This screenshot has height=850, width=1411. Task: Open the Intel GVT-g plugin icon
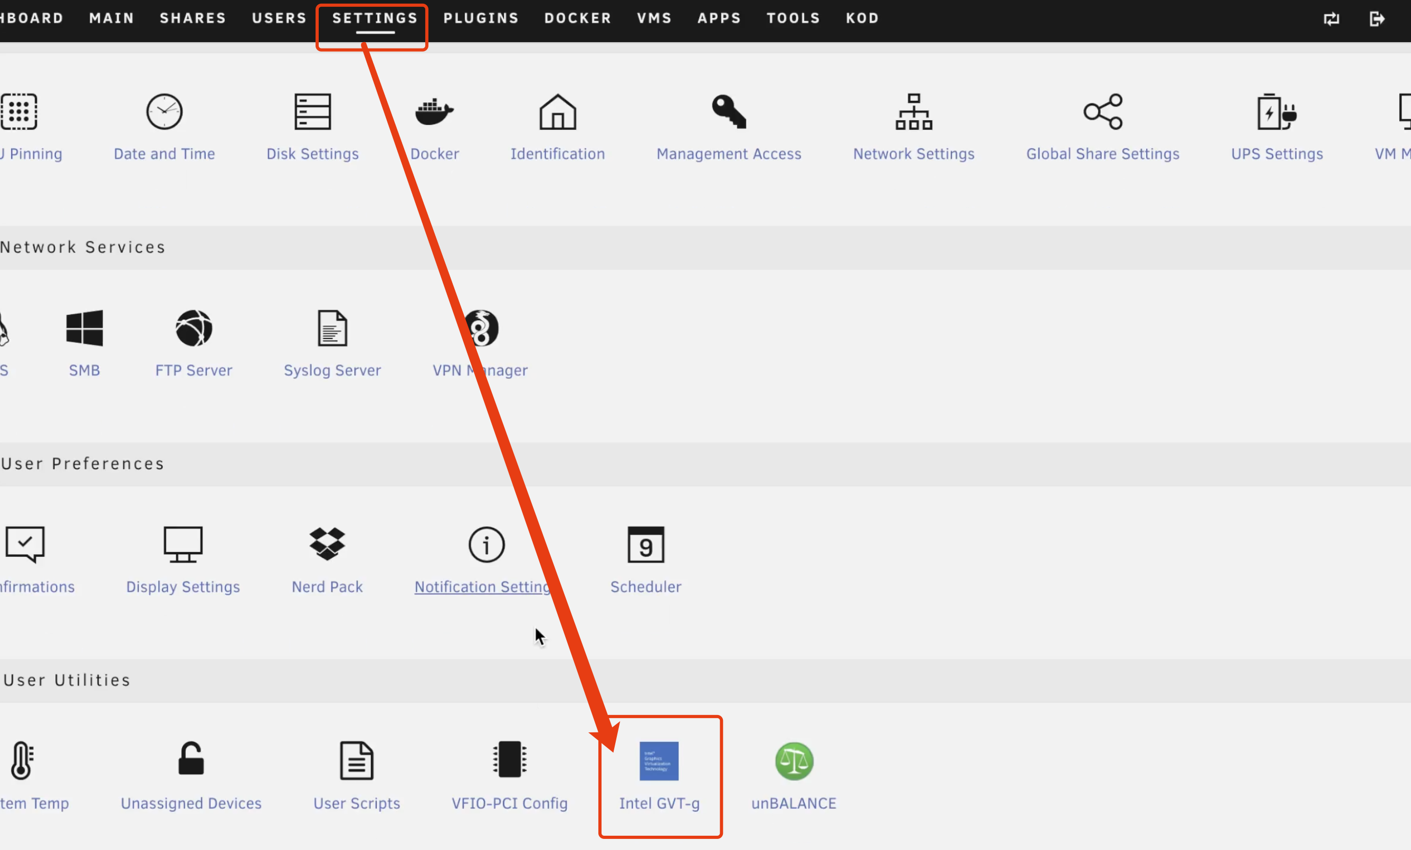[659, 761]
